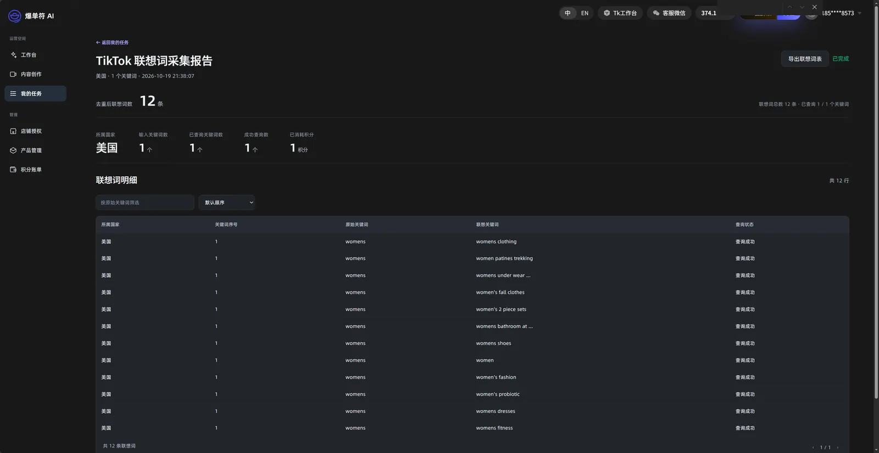The height and width of the screenshot is (453, 879).
Task: Click into the 按原始关键词筛选 filter field
Action: (145, 203)
